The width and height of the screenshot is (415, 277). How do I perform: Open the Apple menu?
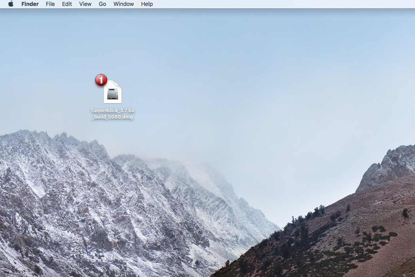11,4
